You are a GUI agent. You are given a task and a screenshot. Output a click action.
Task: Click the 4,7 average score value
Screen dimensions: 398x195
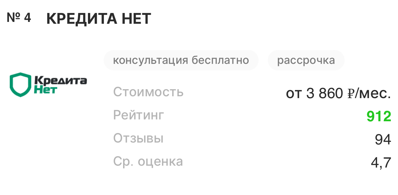tap(381, 163)
